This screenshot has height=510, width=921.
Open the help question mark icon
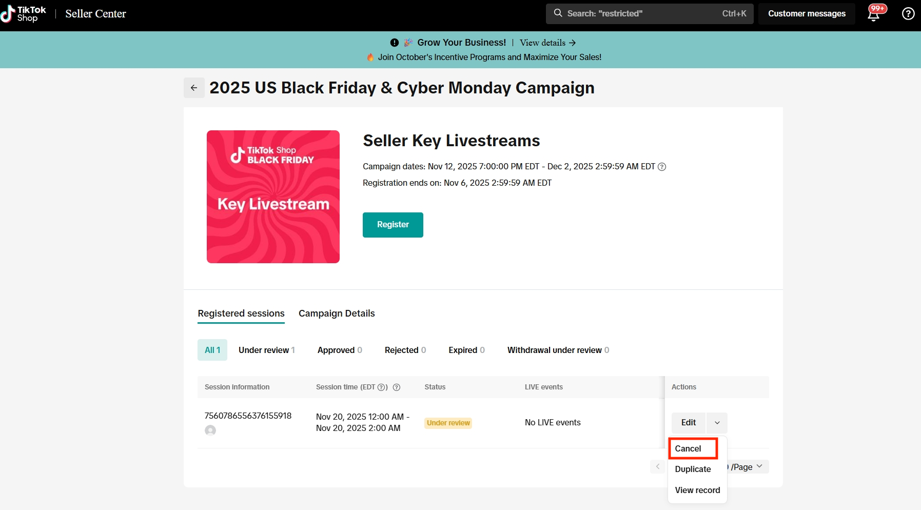(x=908, y=14)
